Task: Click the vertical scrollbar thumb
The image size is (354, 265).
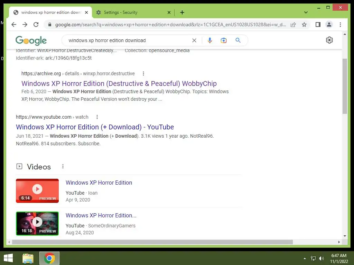Action: coord(345,86)
